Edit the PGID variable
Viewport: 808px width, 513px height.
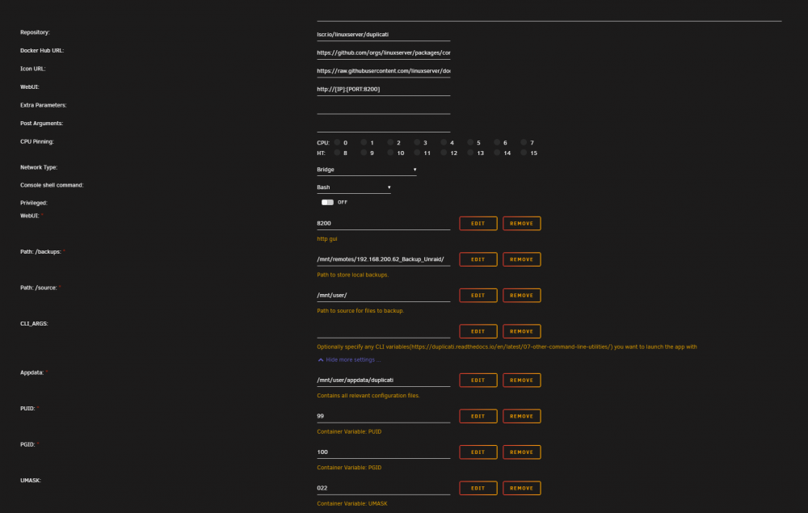pos(478,452)
